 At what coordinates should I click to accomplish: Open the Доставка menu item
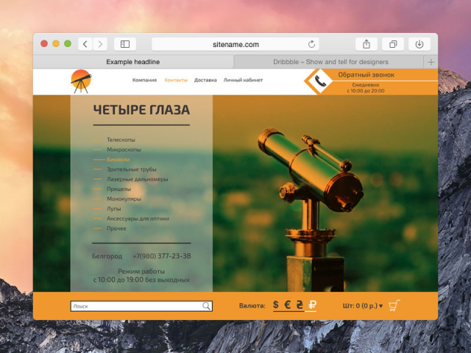pyautogui.click(x=205, y=80)
